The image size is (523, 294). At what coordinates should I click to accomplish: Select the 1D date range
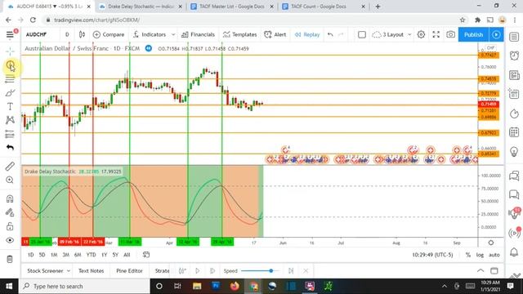[x=31, y=255]
